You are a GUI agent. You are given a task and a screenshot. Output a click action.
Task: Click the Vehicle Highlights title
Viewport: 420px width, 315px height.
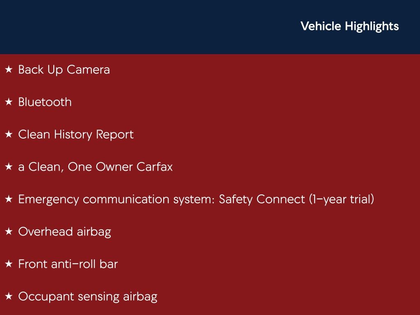349,26
